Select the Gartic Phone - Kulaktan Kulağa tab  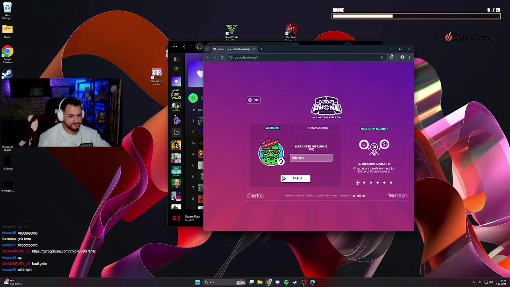pos(234,49)
